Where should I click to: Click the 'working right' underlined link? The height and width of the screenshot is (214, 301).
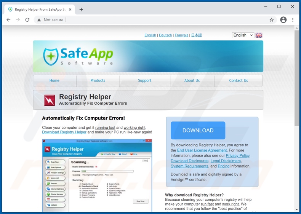(134, 128)
